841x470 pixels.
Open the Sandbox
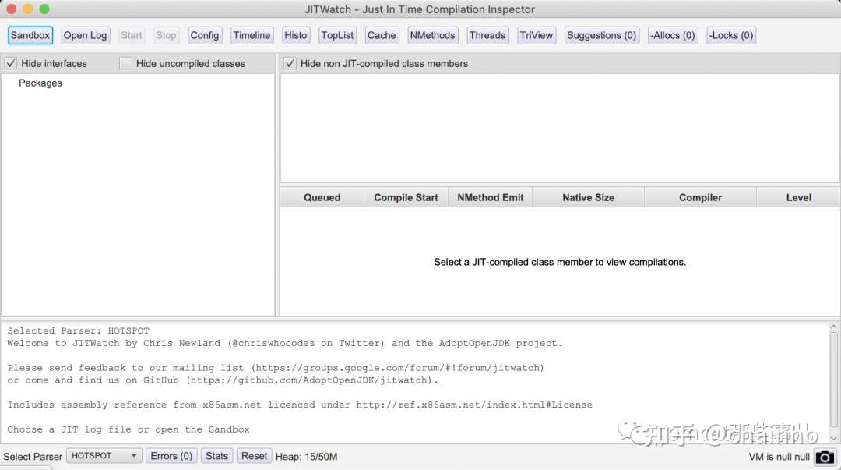pyautogui.click(x=30, y=35)
